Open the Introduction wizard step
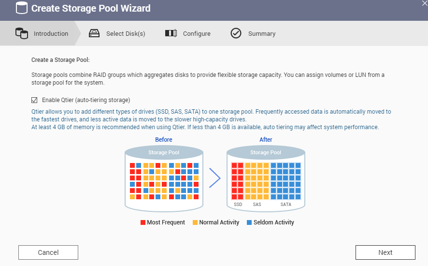428x266 pixels. tap(51, 34)
